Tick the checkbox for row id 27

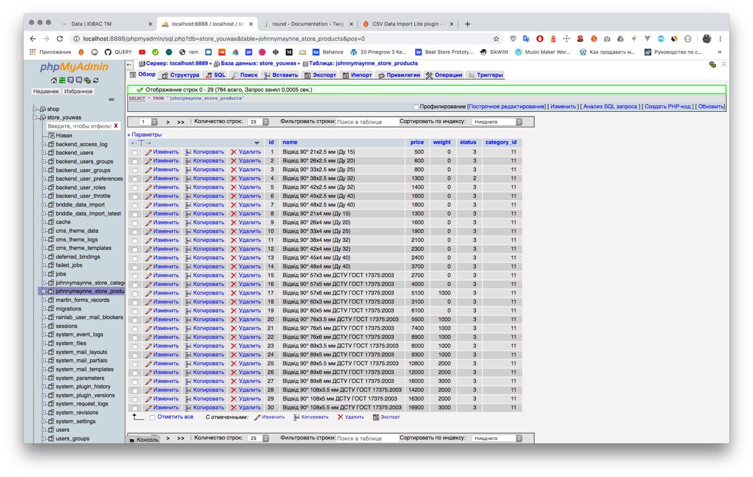point(135,382)
